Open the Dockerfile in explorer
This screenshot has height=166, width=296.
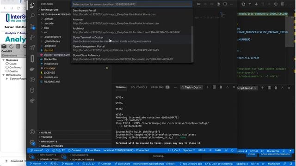(x=50, y=59)
